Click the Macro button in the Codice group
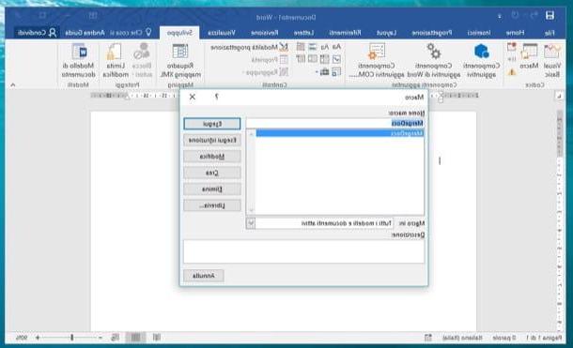The width and height of the screenshot is (573, 348). pos(529,57)
